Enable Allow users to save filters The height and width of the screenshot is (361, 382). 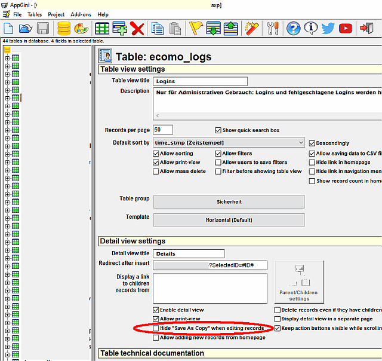(218, 163)
